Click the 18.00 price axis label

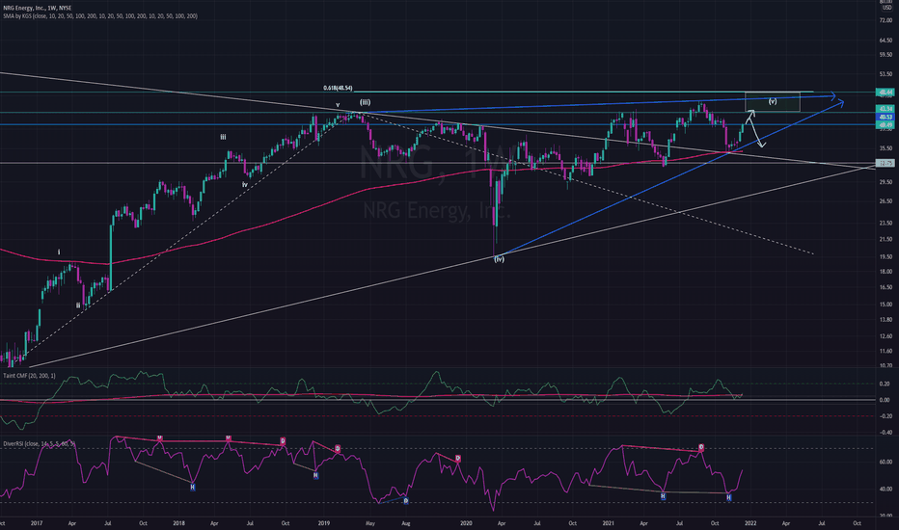point(885,272)
